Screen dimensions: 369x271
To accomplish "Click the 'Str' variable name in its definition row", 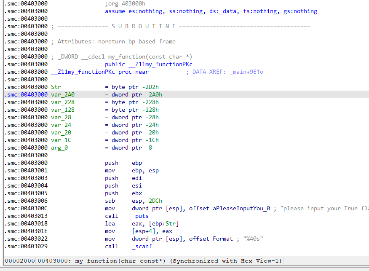I will pyautogui.click(x=56, y=87).
